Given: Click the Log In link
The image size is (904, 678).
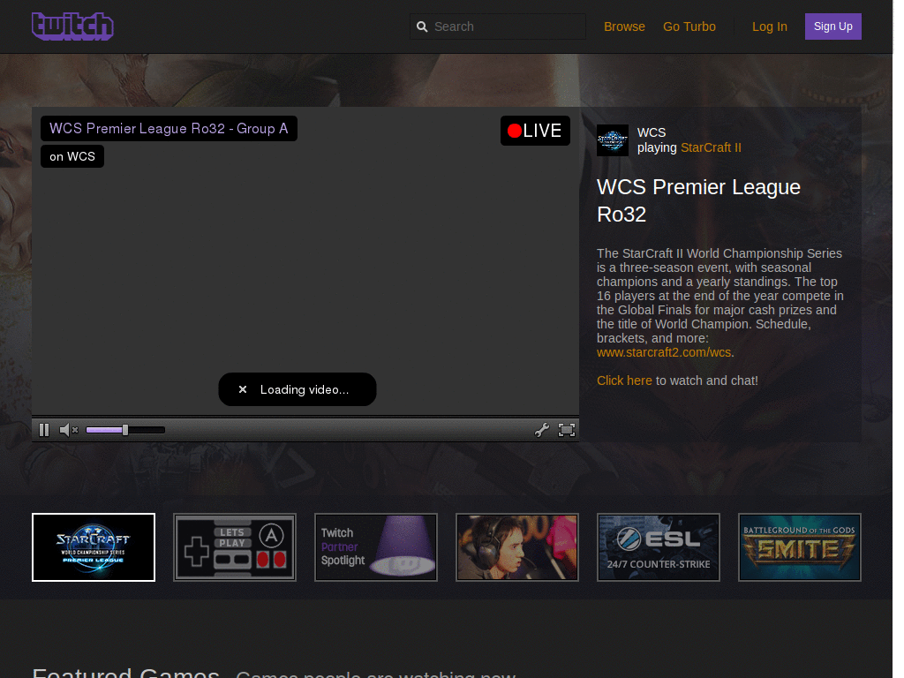Looking at the screenshot, I should (769, 26).
